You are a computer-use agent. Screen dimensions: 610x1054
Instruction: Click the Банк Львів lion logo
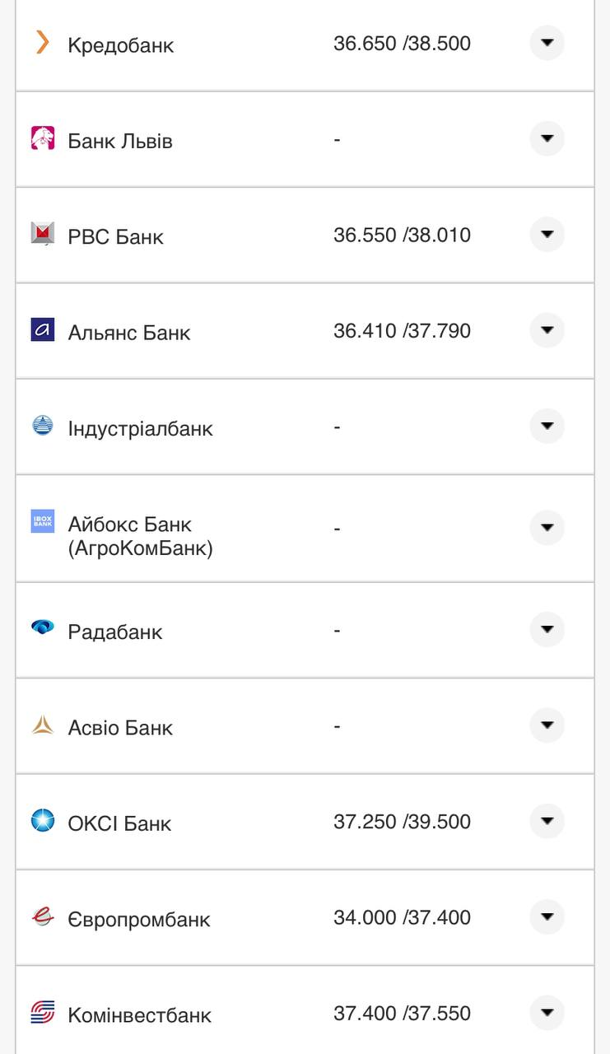pyautogui.click(x=43, y=138)
